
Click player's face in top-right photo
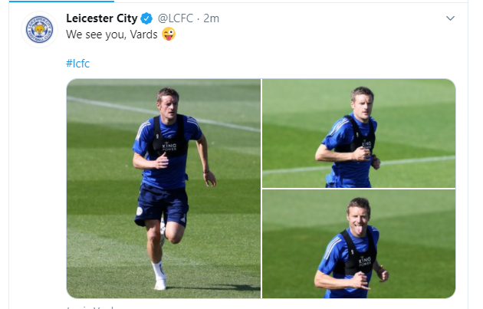[362, 105]
